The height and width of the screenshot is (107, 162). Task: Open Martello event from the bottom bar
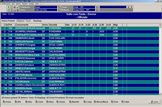[74, 102]
